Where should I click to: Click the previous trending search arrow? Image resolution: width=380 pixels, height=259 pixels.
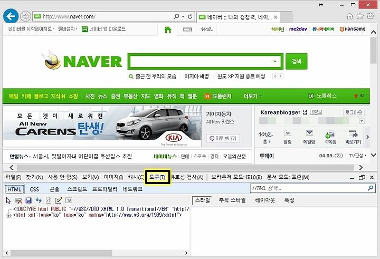coord(275,76)
